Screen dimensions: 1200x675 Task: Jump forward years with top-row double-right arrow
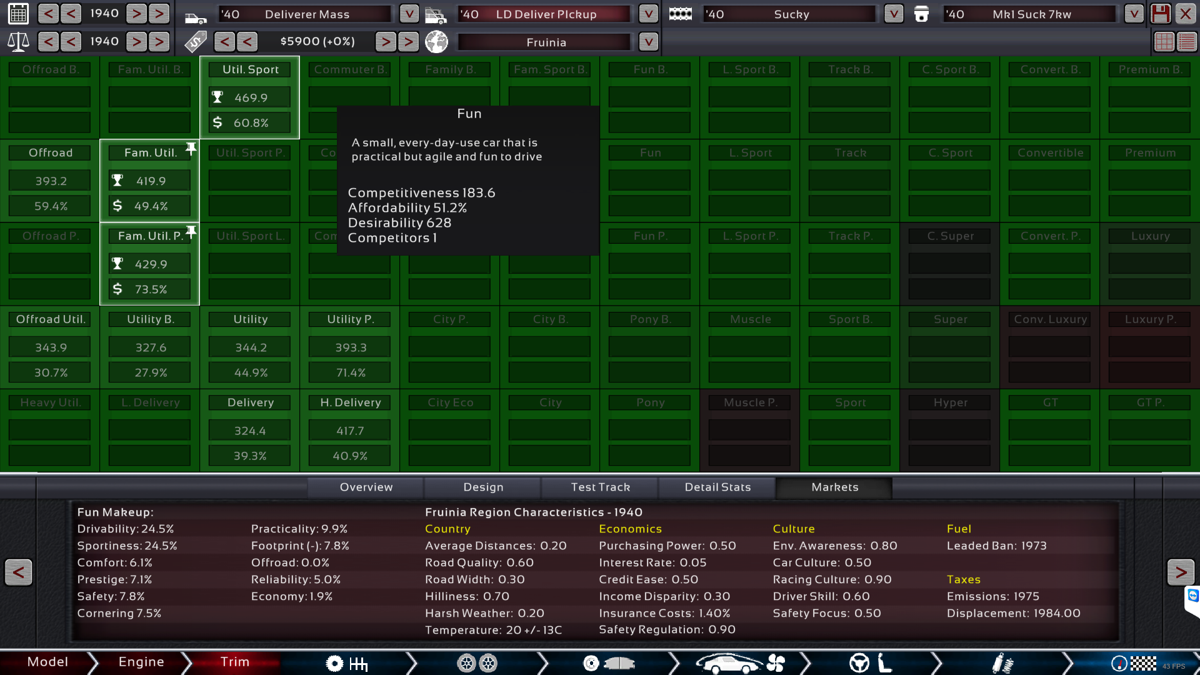point(159,14)
